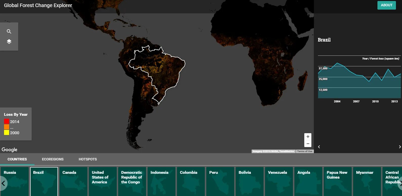402x196 pixels.
Task: Zoom in on the map
Action: [308, 137]
